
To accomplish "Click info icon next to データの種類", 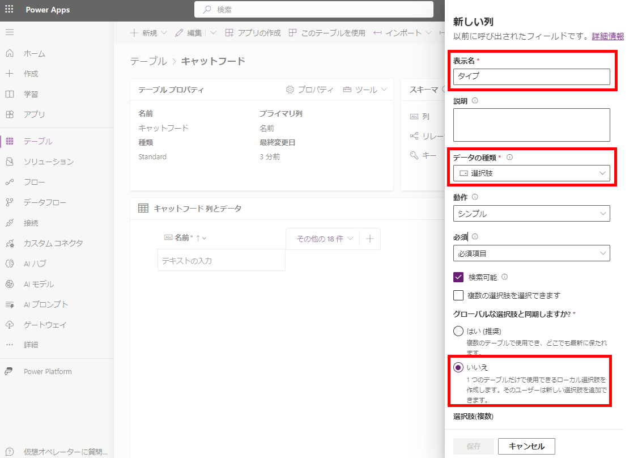I will [x=509, y=158].
